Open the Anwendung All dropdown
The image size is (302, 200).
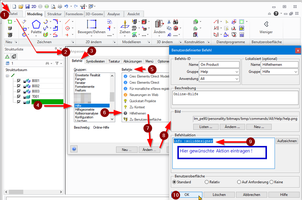coord(237,79)
